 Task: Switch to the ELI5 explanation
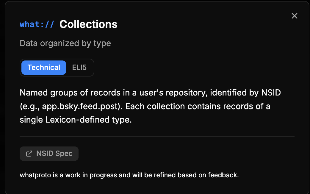[79, 68]
